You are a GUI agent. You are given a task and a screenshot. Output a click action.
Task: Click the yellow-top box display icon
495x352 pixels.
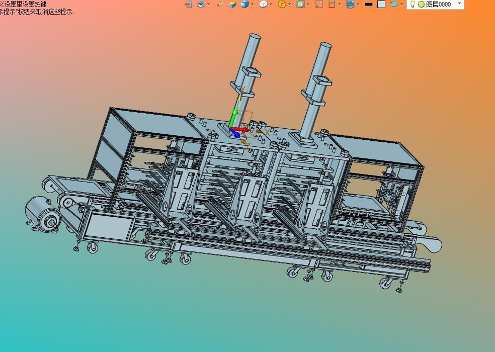click(x=232, y=4)
